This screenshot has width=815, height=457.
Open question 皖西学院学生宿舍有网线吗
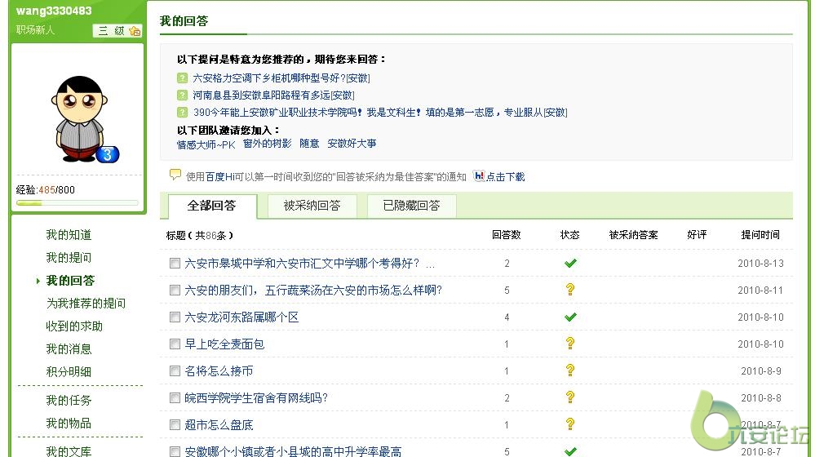256,398
